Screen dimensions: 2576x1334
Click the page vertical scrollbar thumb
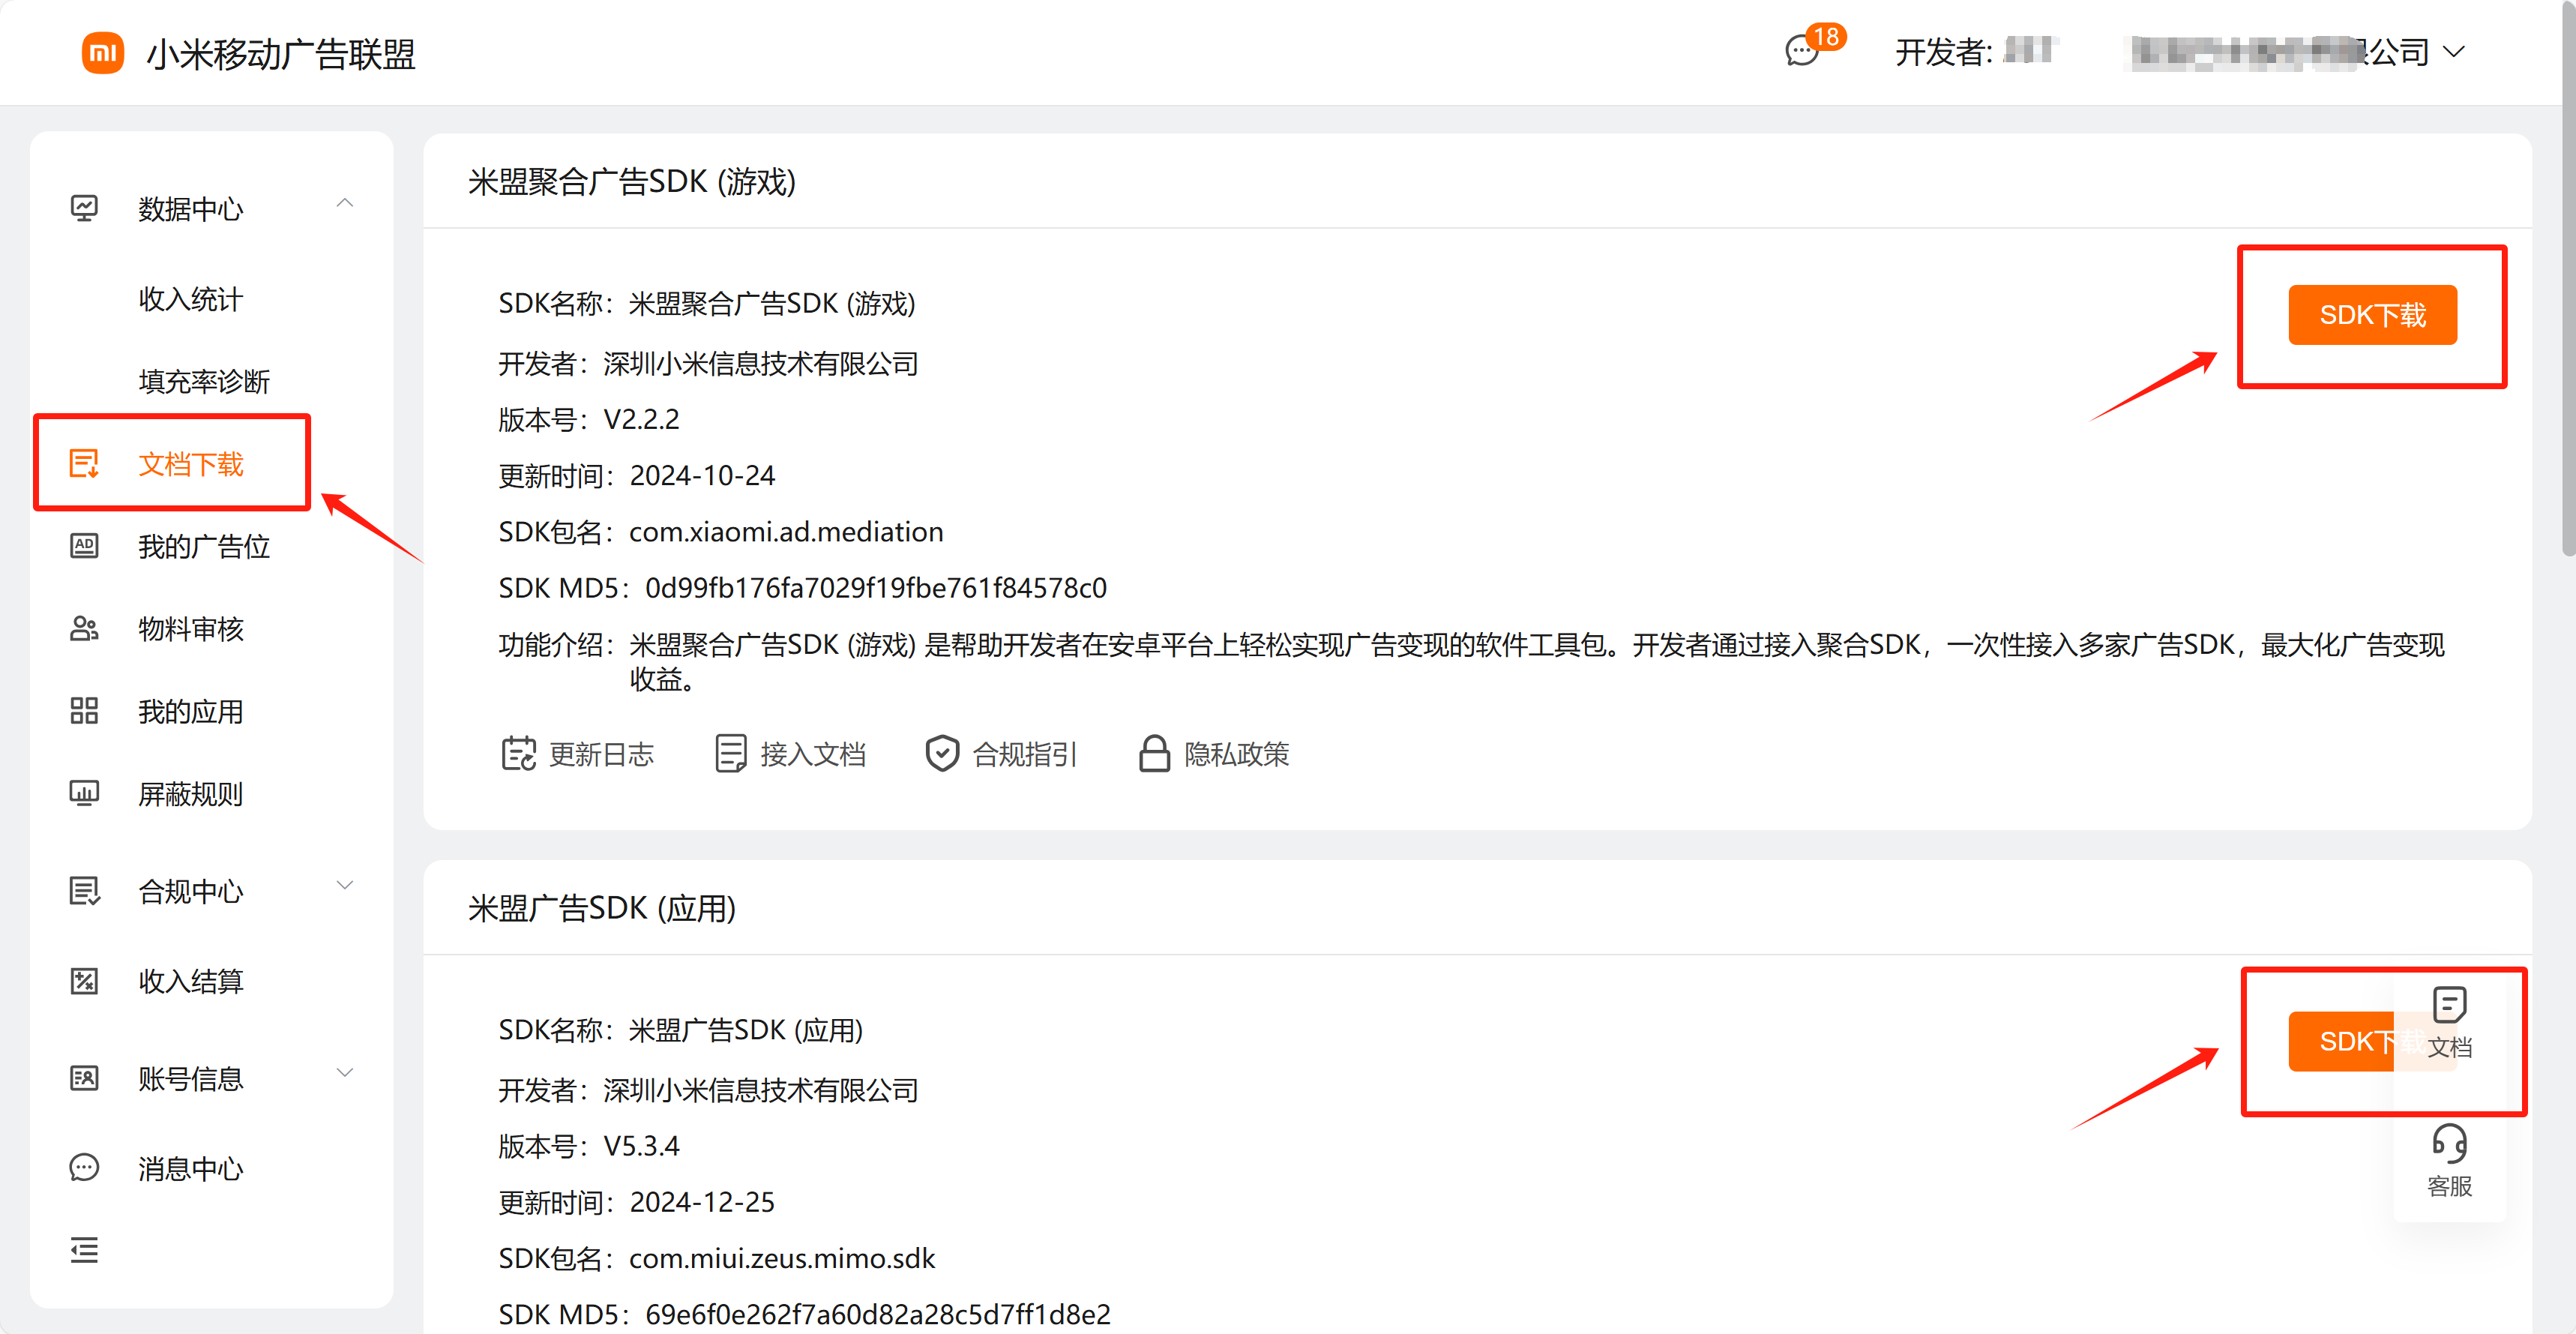point(2568,278)
